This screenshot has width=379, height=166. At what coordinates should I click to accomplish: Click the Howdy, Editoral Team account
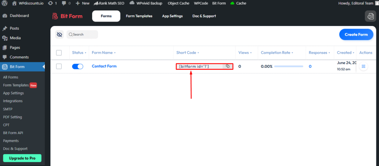click(x=359, y=3)
